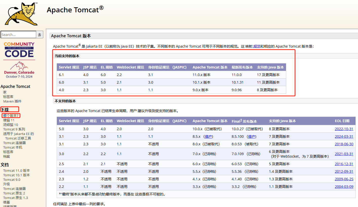358x207 pixels.
Task: Open EOL date 2022-10-31
Action: coord(344,129)
